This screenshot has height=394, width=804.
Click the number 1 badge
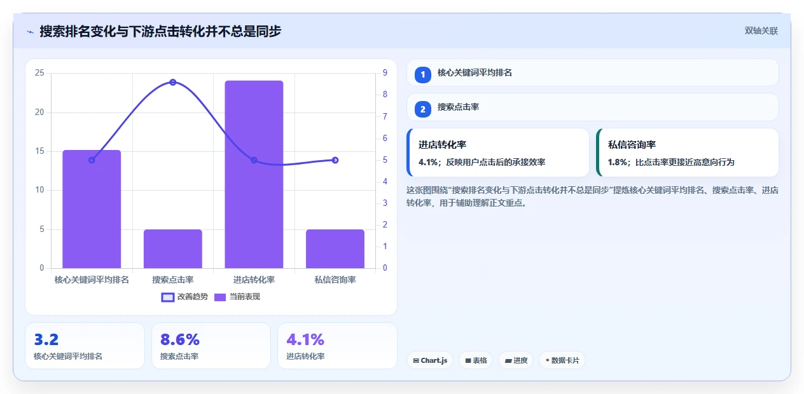tap(423, 74)
